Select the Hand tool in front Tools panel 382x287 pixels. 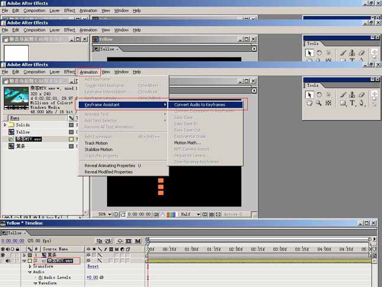tap(309, 103)
